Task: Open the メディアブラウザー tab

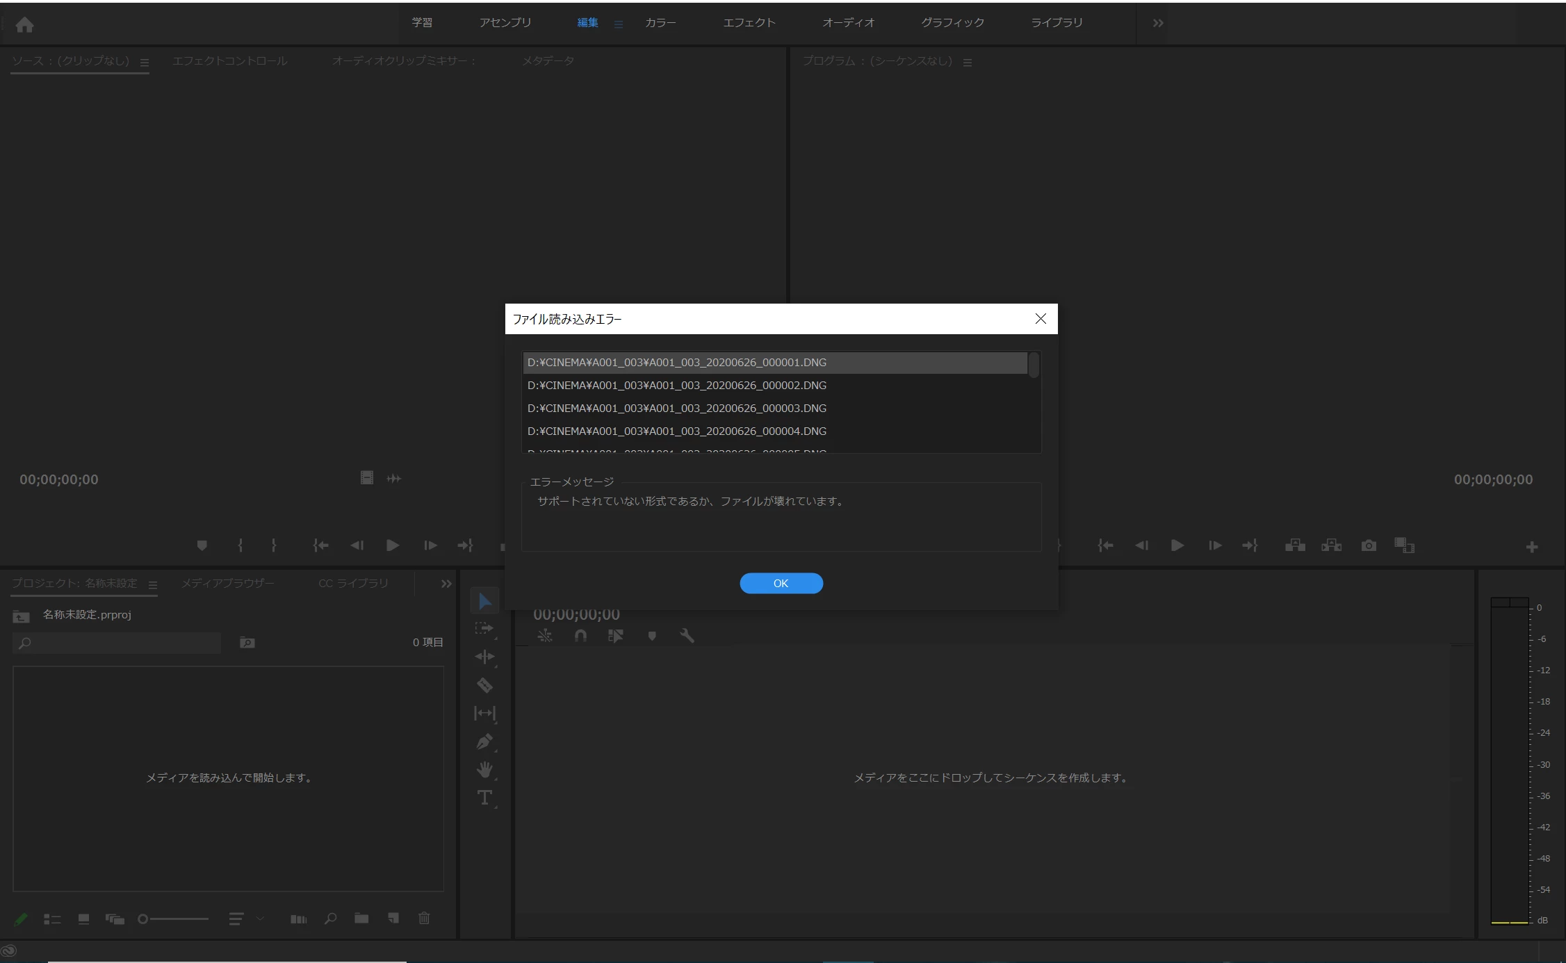Action: [x=228, y=584]
